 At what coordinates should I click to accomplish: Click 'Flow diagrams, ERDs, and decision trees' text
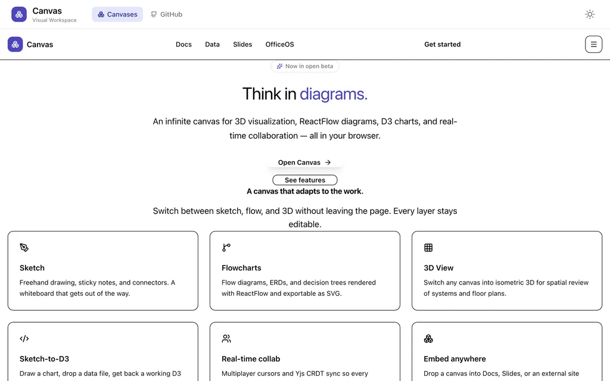click(299, 288)
